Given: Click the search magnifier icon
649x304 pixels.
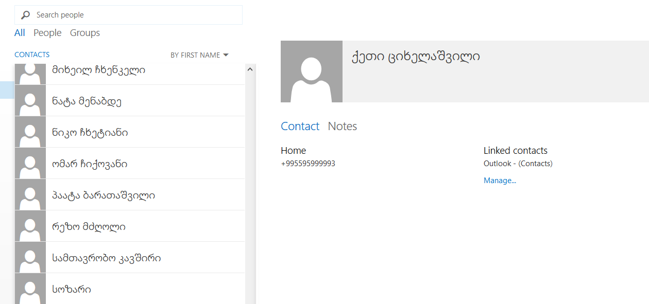Looking at the screenshot, I should (25, 15).
